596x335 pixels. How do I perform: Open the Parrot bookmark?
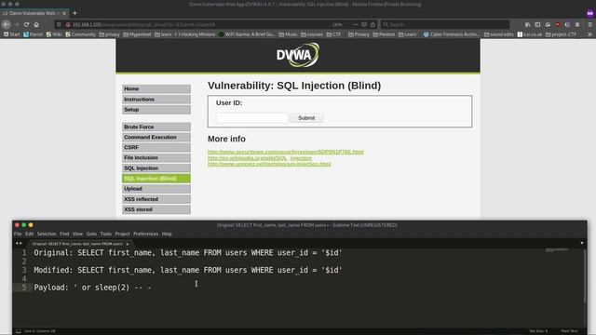click(x=34, y=34)
